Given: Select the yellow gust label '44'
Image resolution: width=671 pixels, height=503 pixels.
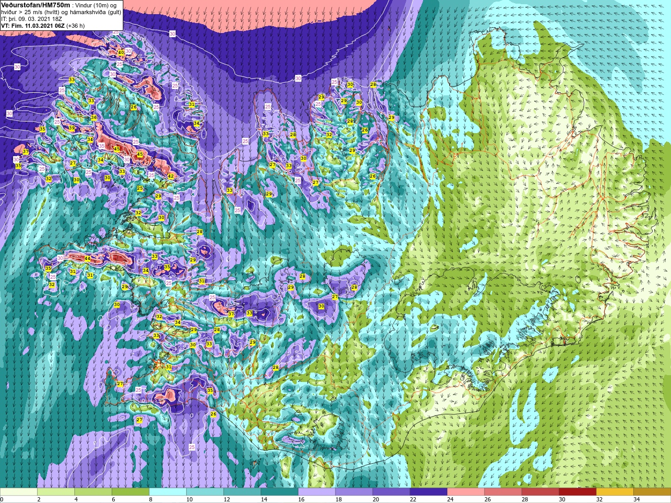Looking at the screenshot, I should (x=88, y=259).
